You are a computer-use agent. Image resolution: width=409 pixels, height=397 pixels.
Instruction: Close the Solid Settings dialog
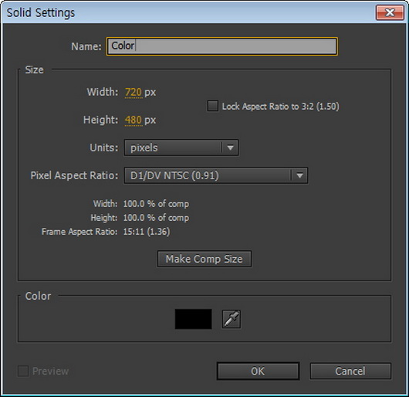click(390, 12)
